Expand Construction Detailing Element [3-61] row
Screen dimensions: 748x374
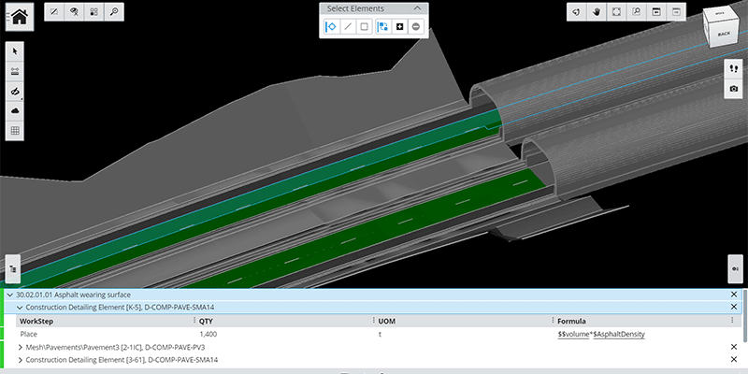[x=20, y=359]
